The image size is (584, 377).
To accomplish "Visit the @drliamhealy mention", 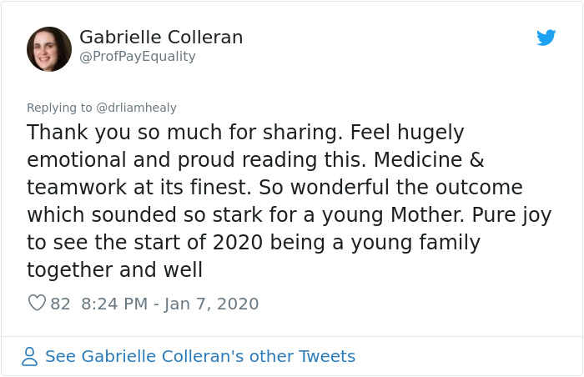I will pyautogui.click(x=137, y=108).
